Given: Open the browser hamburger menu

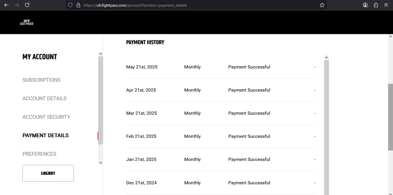Looking at the screenshot, I should (386, 5).
